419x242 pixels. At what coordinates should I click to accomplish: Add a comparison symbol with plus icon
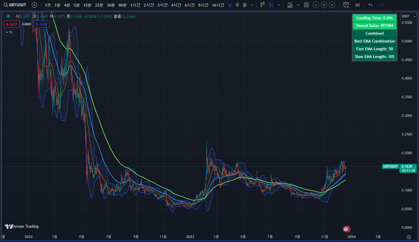(34, 5)
